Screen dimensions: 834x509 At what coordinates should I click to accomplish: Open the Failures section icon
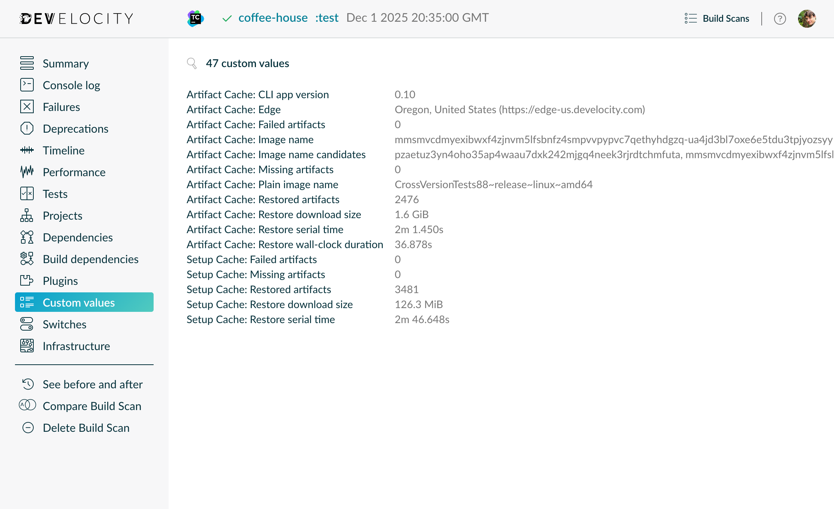coord(27,106)
